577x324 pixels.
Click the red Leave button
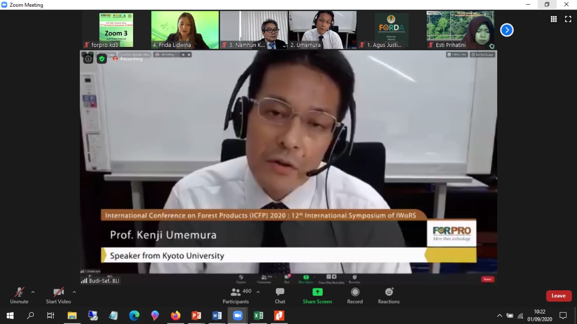click(559, 296)
